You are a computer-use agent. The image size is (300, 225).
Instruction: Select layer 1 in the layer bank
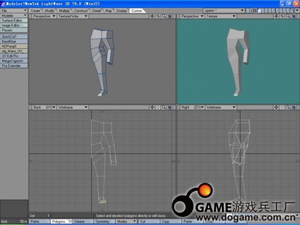(x=259, y=10)
